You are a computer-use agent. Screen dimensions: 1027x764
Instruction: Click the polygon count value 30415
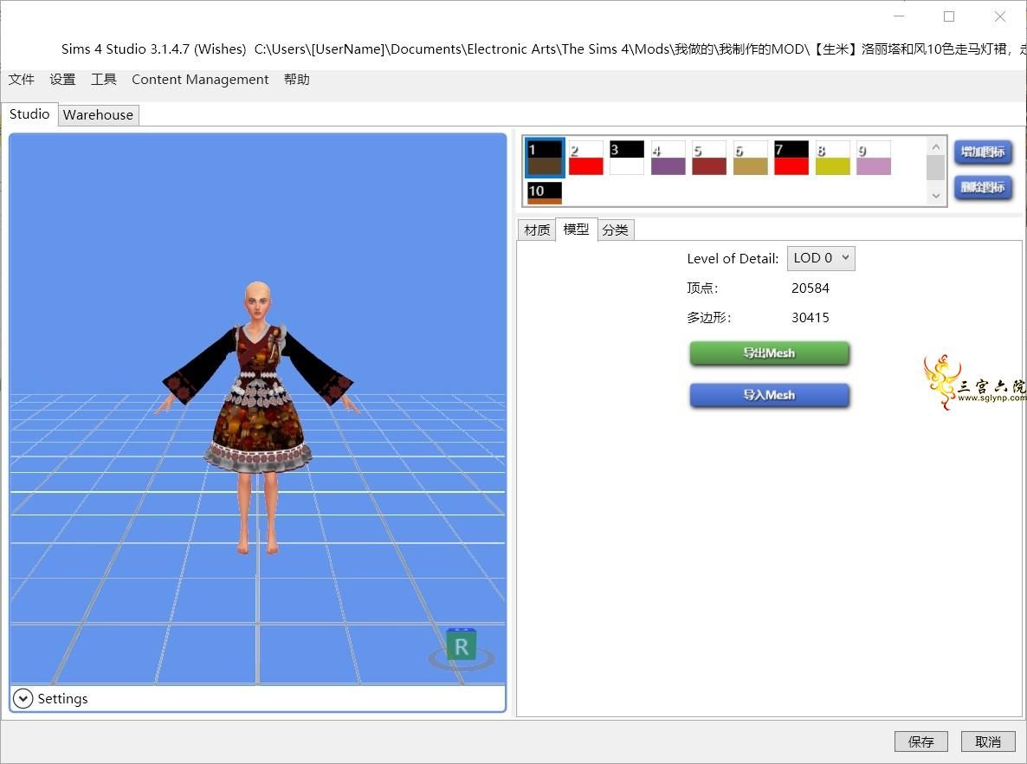(811, 318)
